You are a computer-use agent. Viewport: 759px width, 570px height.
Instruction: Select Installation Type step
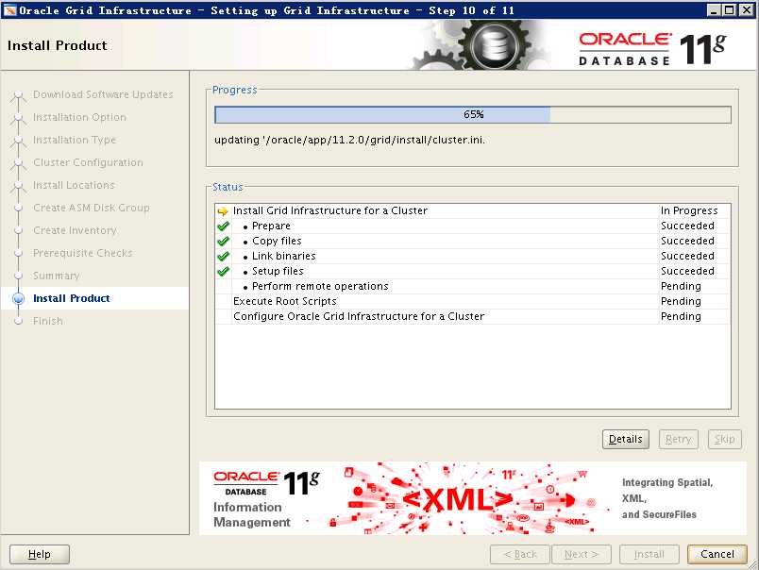click(x=75, y=140)
